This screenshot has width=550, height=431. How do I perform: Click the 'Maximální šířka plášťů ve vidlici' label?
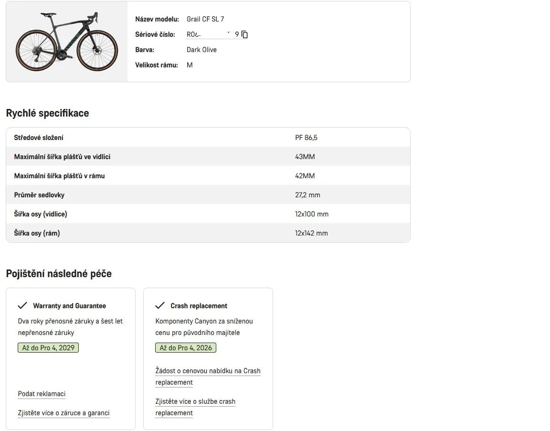click(x=62, y=157)
